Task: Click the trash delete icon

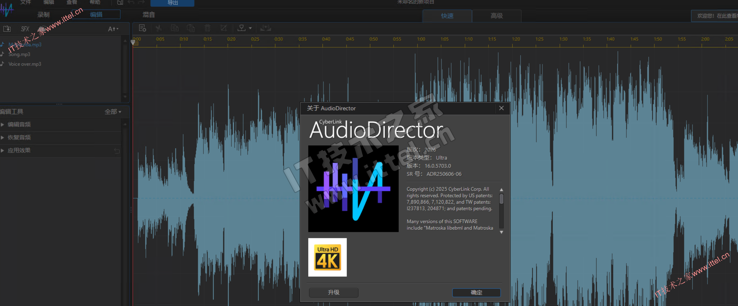Action: pos(208,28)
